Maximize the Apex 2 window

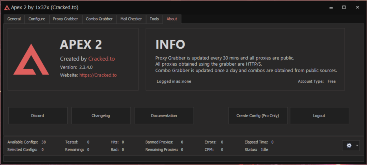coord(344,8)
